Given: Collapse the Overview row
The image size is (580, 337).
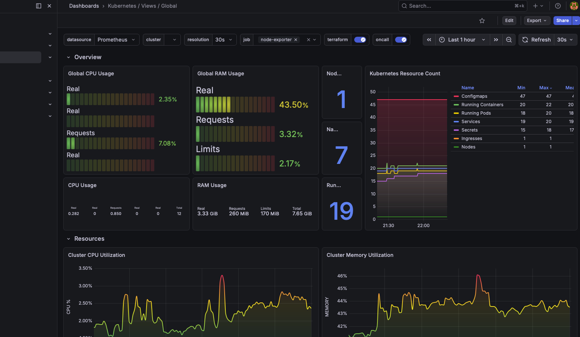Looking at the screenshot, I should (x=68, y=57).
